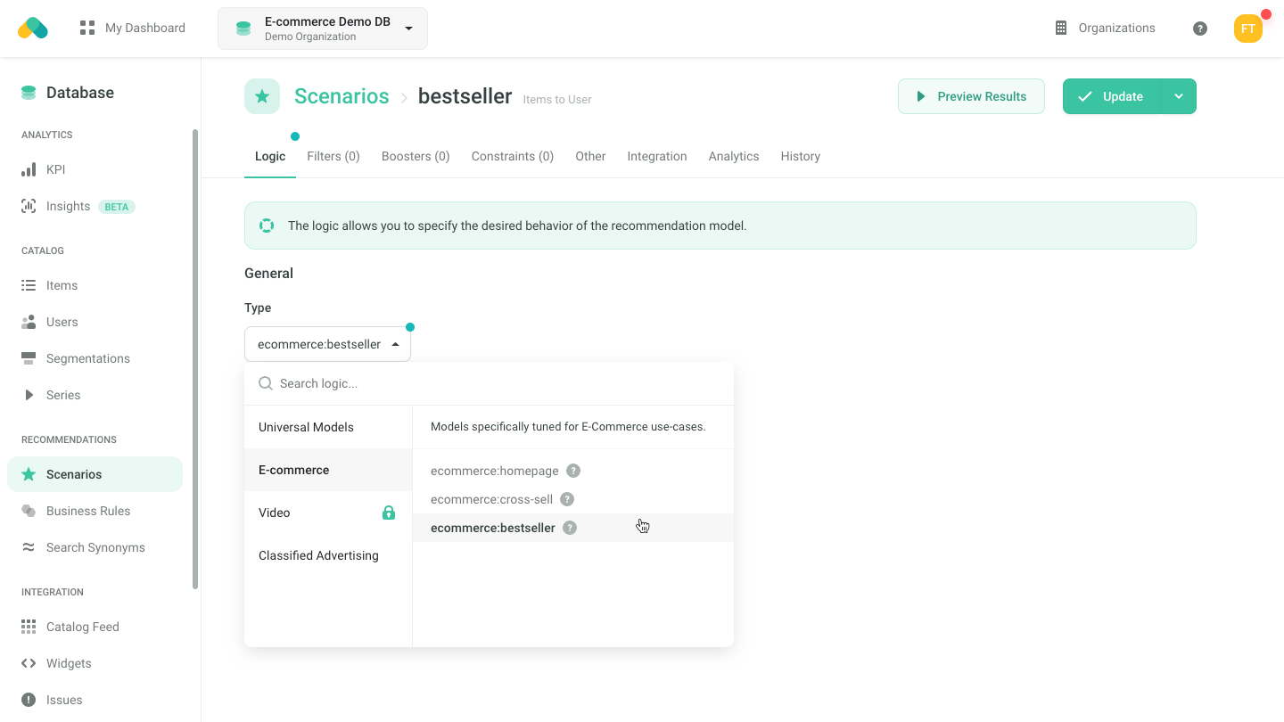Click the green lock icon on Video
This screenshot has height=722, width=1284.
389,513
